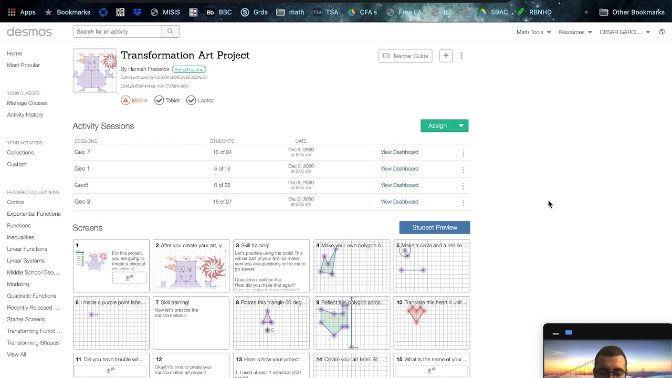This screenshot has width=672, height=378.
Task: Open Manage Classes
Action: [27, 103]
